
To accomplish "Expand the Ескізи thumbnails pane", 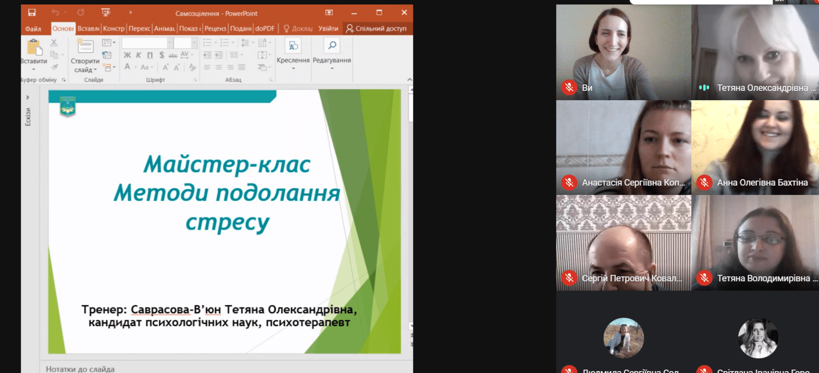I will pos(28,97).
